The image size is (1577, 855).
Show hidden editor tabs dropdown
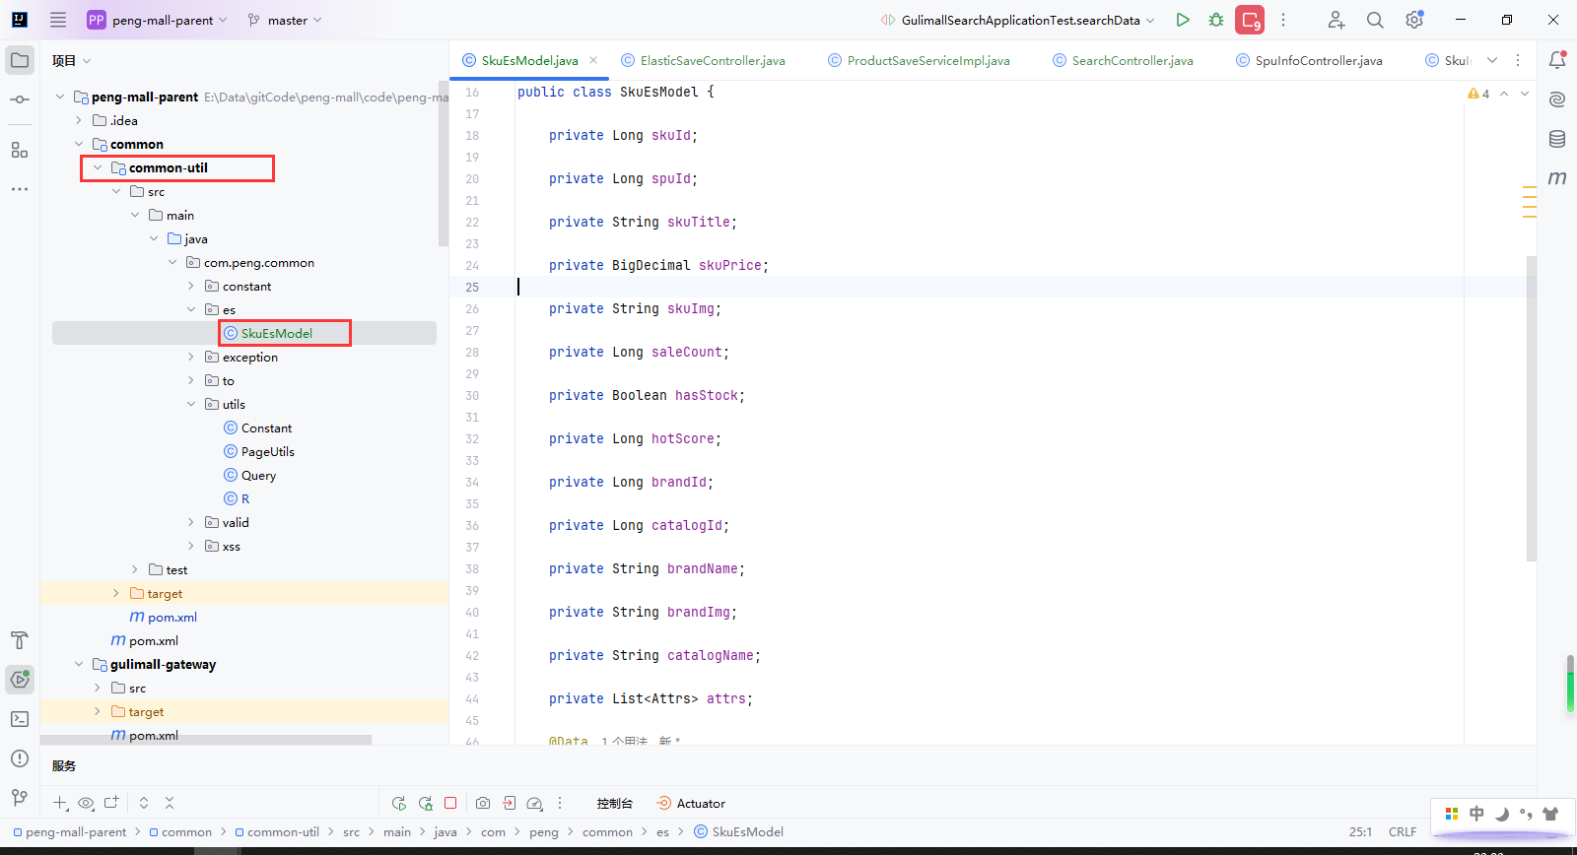[1492, 60]
